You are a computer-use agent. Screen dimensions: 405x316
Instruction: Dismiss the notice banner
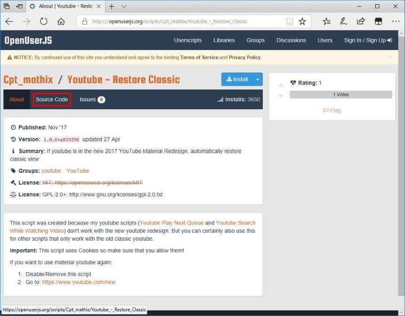tap(390, 57)
